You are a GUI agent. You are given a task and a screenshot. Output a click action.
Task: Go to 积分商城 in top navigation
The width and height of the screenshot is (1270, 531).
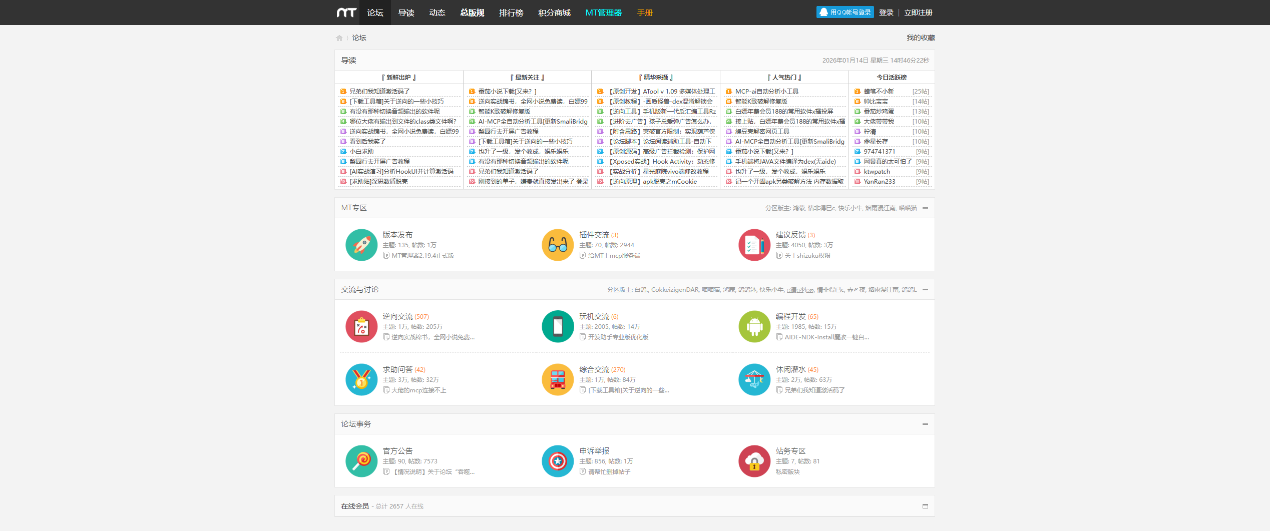tap(554, 13)
